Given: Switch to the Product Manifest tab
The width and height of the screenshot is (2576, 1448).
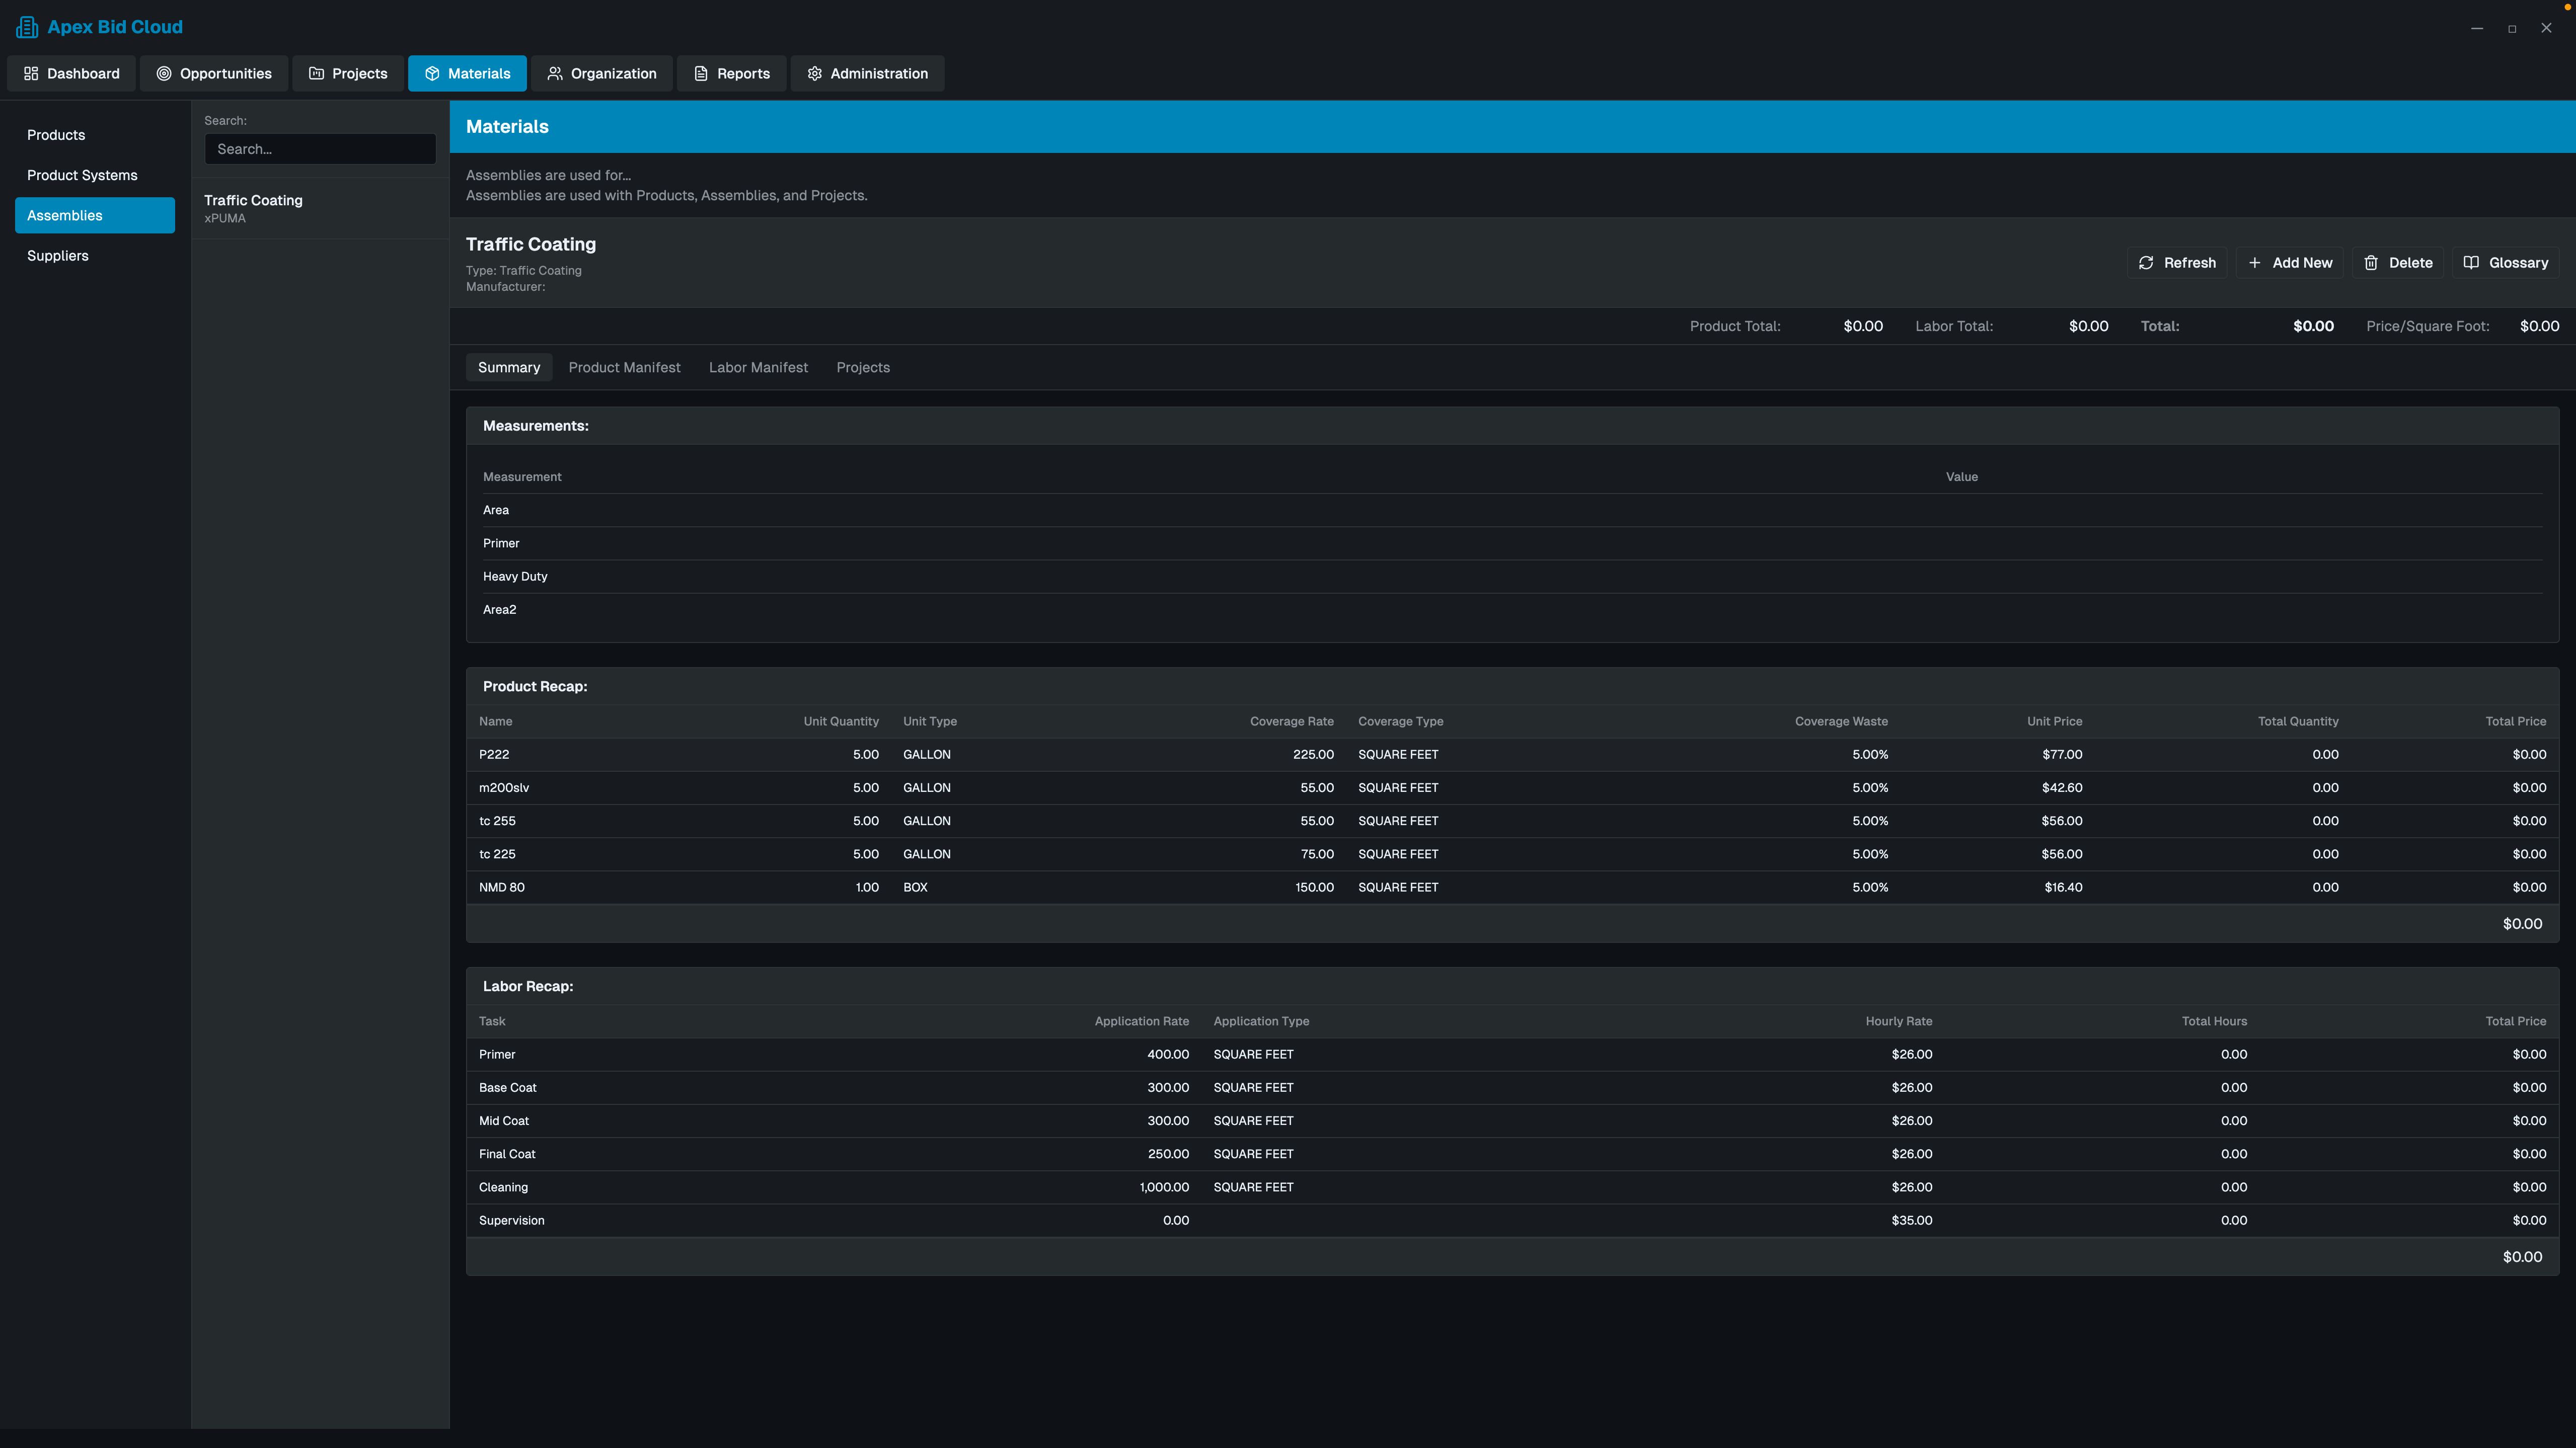Looking at the screenshot, I should (624, 368).
